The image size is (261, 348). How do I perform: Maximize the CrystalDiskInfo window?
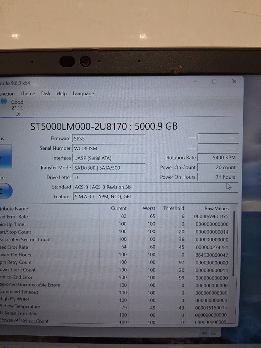tap(214, 82)
